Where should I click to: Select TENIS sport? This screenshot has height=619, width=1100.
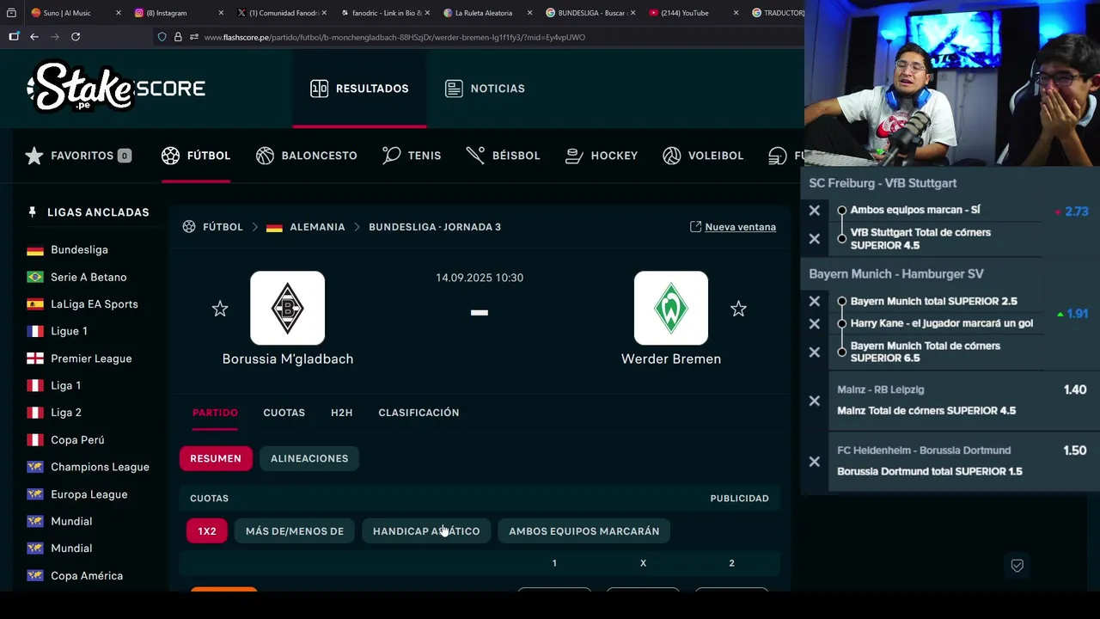[x=412, y=156]
